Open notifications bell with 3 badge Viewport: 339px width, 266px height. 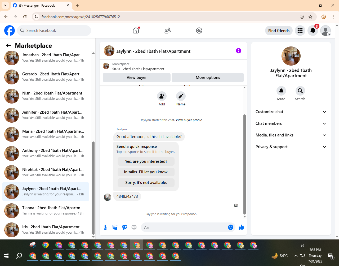[313, 31]
